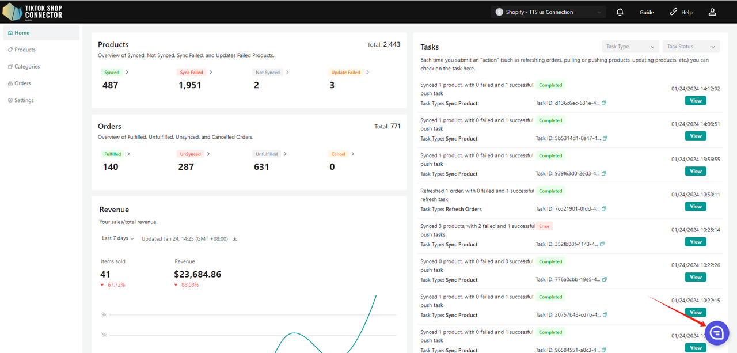Click the notification bell icon
The height and width of the screenshot is (353, 737).
click(620, 12)
